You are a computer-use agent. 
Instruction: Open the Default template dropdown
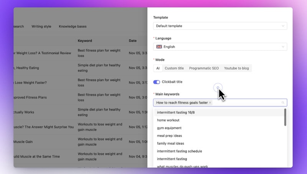[220, 26]
